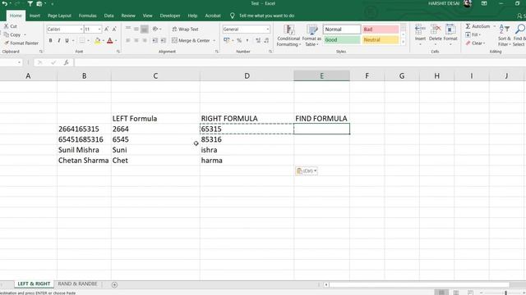Screen dimensions: 526x295
Task: Center text horizontally in Alignment group
Action: 136,40
